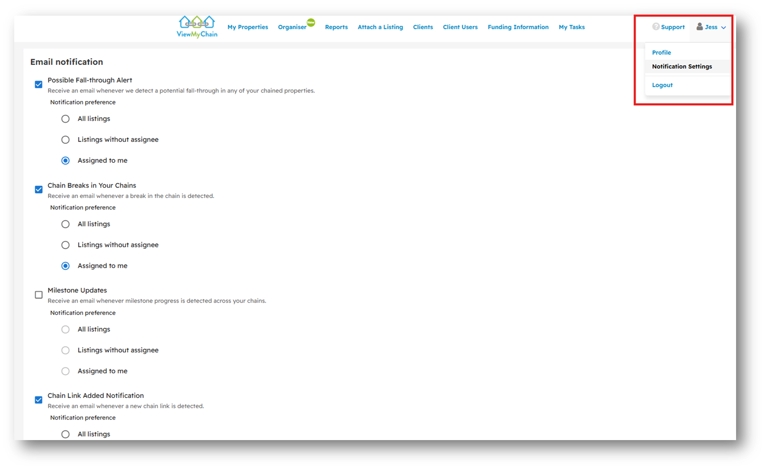Click the milestone progress description text
This screenshot has height=469, width=765.
point(157,301)
